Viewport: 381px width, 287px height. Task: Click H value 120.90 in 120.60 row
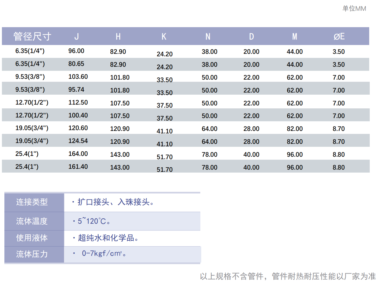(x=120, y=129)
